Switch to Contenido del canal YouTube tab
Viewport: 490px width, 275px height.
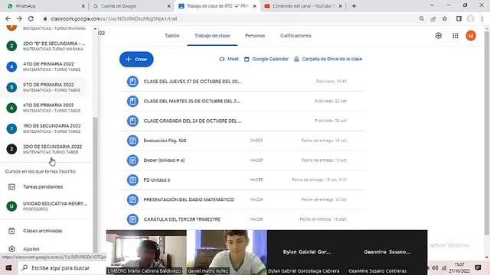303,6
